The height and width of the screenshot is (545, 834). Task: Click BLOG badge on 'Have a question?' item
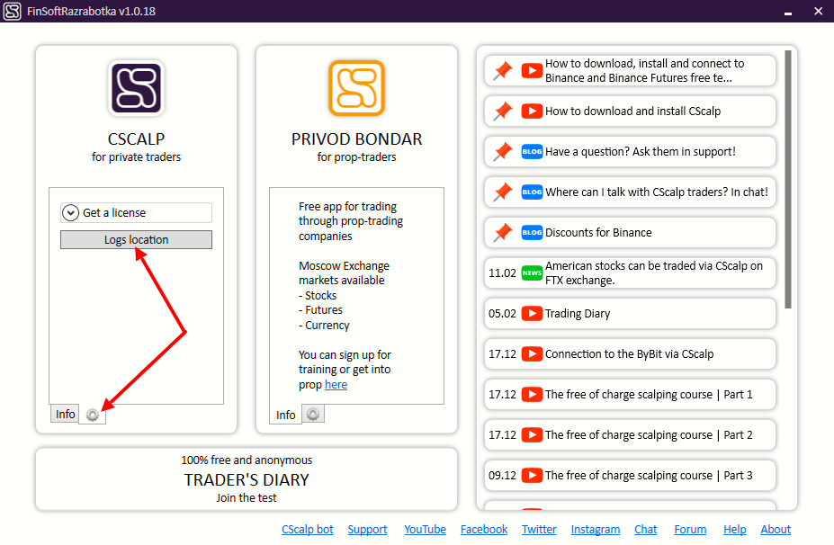pyautogui.click(x=532, y=151)
